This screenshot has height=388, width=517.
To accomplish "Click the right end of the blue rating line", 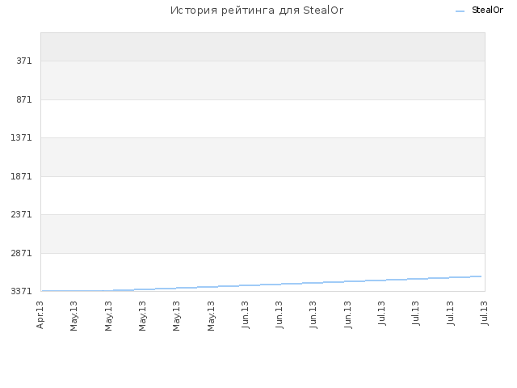I will coord(481,276).
